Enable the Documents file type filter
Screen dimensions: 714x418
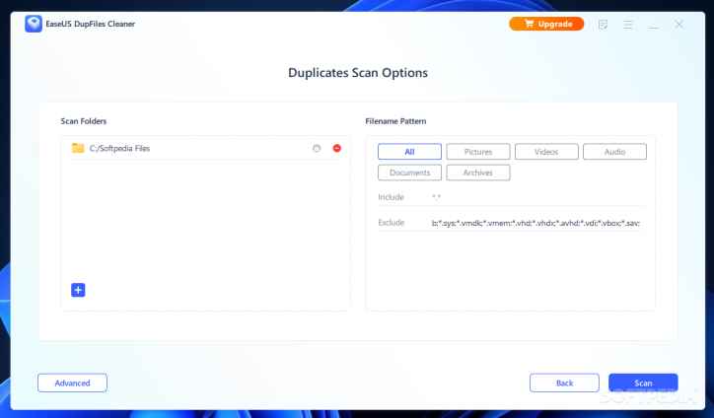(409, 173)
